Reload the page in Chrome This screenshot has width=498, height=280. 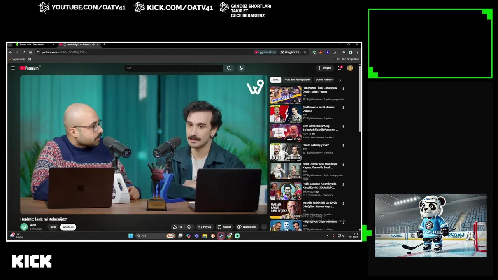click(x=24, y=52)
